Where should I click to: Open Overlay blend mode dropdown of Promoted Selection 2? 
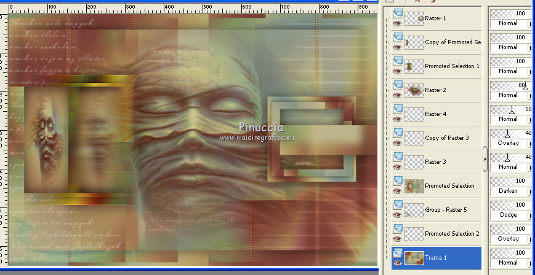pyautogui.click(x=511, y=239)
